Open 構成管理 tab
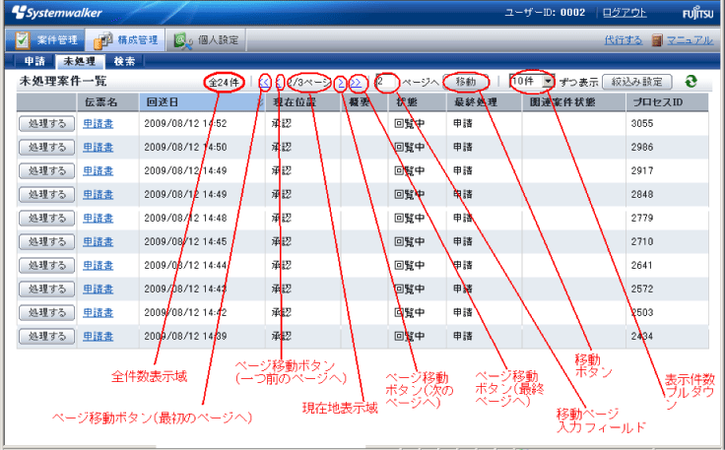This screenshot has width=725, height=450. point(127,40)
